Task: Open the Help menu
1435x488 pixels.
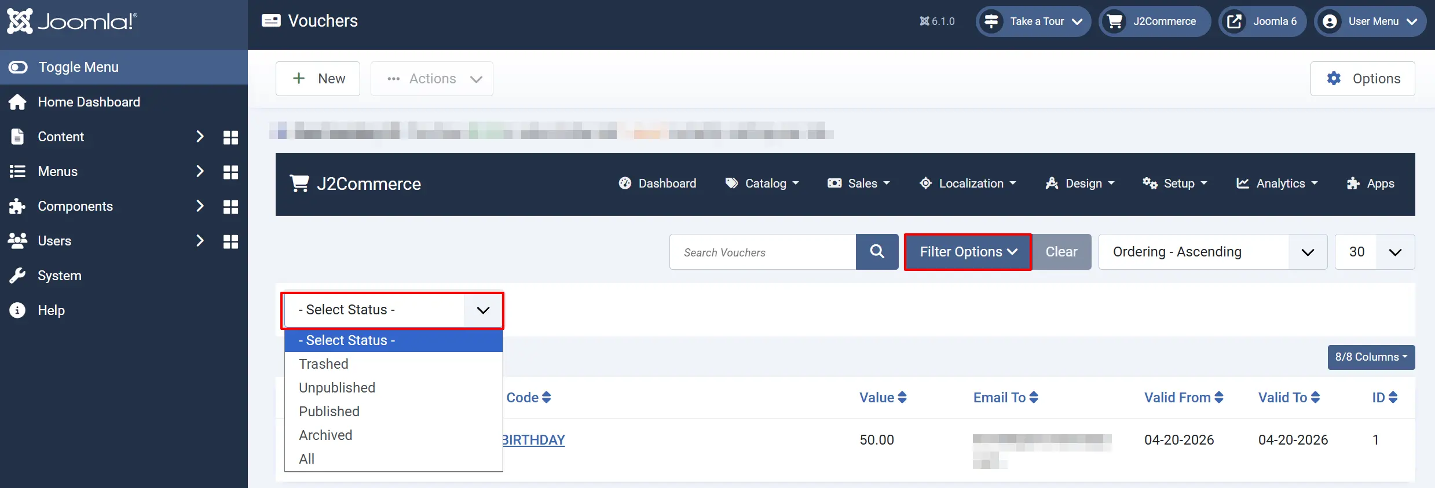Action: point(124,310)
